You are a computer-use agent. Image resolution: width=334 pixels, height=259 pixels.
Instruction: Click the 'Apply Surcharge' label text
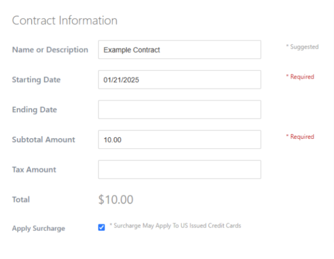coord(38,229)
